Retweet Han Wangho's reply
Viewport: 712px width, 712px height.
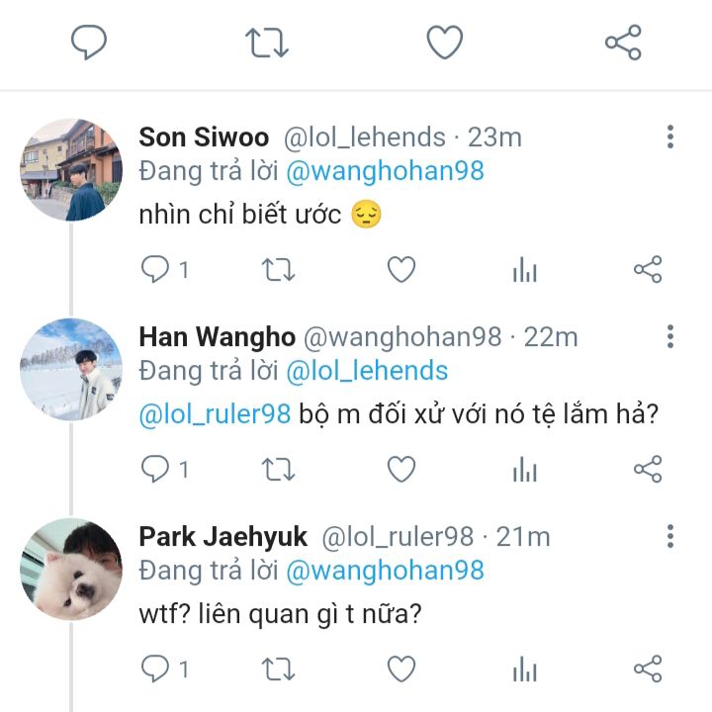click(x=278, y=469)
